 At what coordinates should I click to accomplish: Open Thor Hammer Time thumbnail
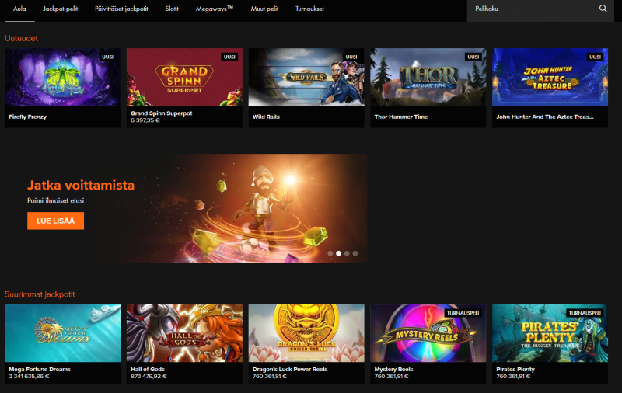point(428,77)
